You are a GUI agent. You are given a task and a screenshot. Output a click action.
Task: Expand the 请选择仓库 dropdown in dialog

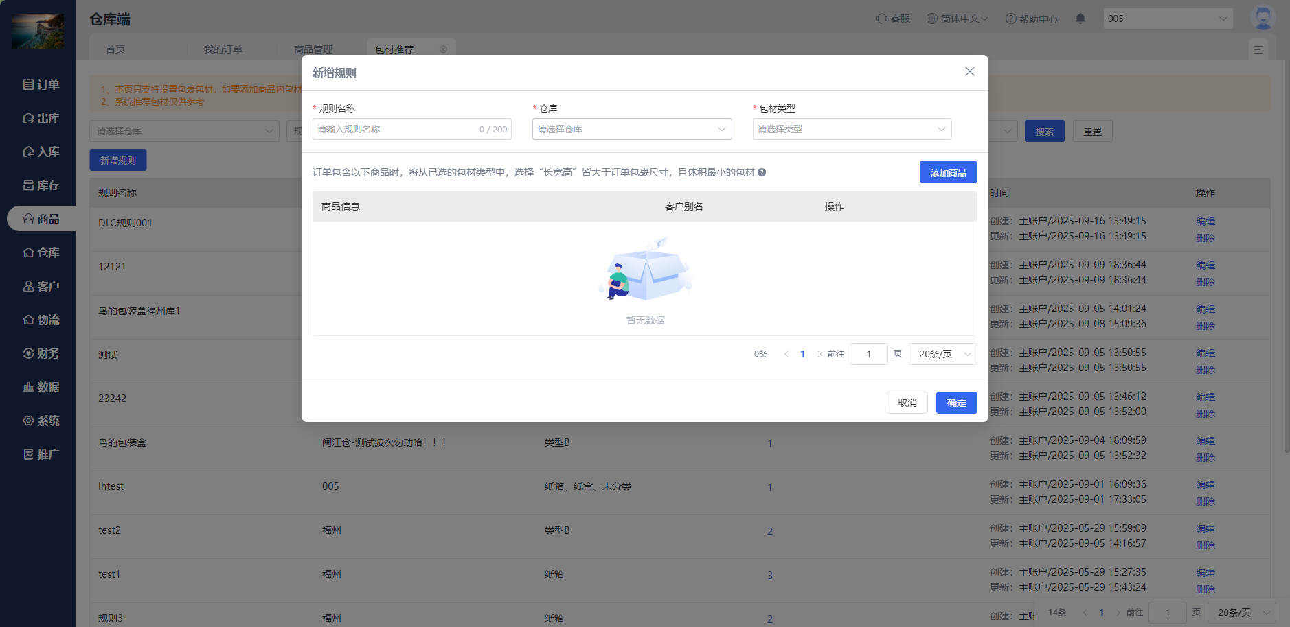631,130
